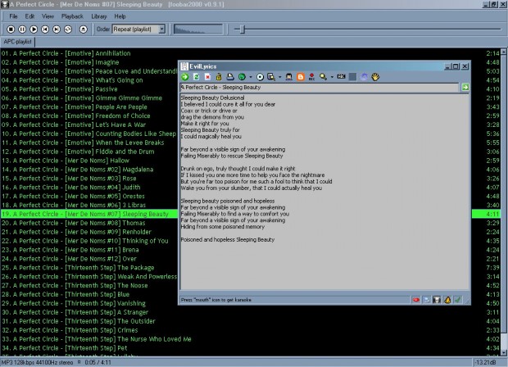508x367 pixels.
Task: Click the eject/open file button
Action: coord(84,29)
